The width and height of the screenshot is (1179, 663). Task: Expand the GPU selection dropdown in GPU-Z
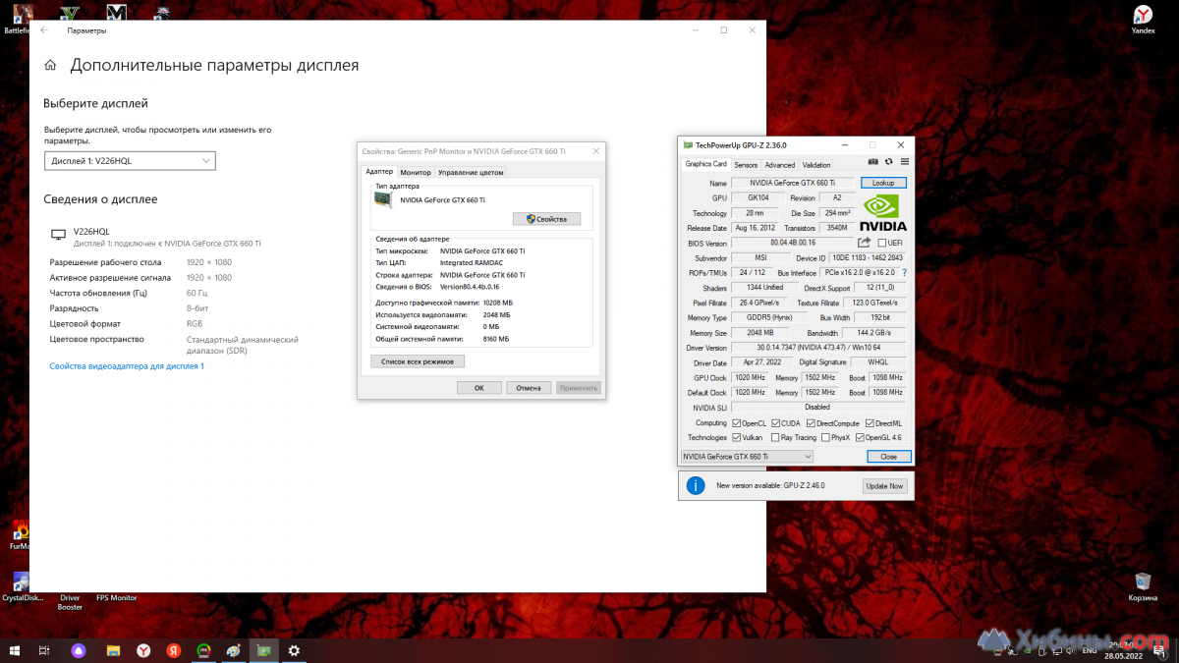(747, 457)
